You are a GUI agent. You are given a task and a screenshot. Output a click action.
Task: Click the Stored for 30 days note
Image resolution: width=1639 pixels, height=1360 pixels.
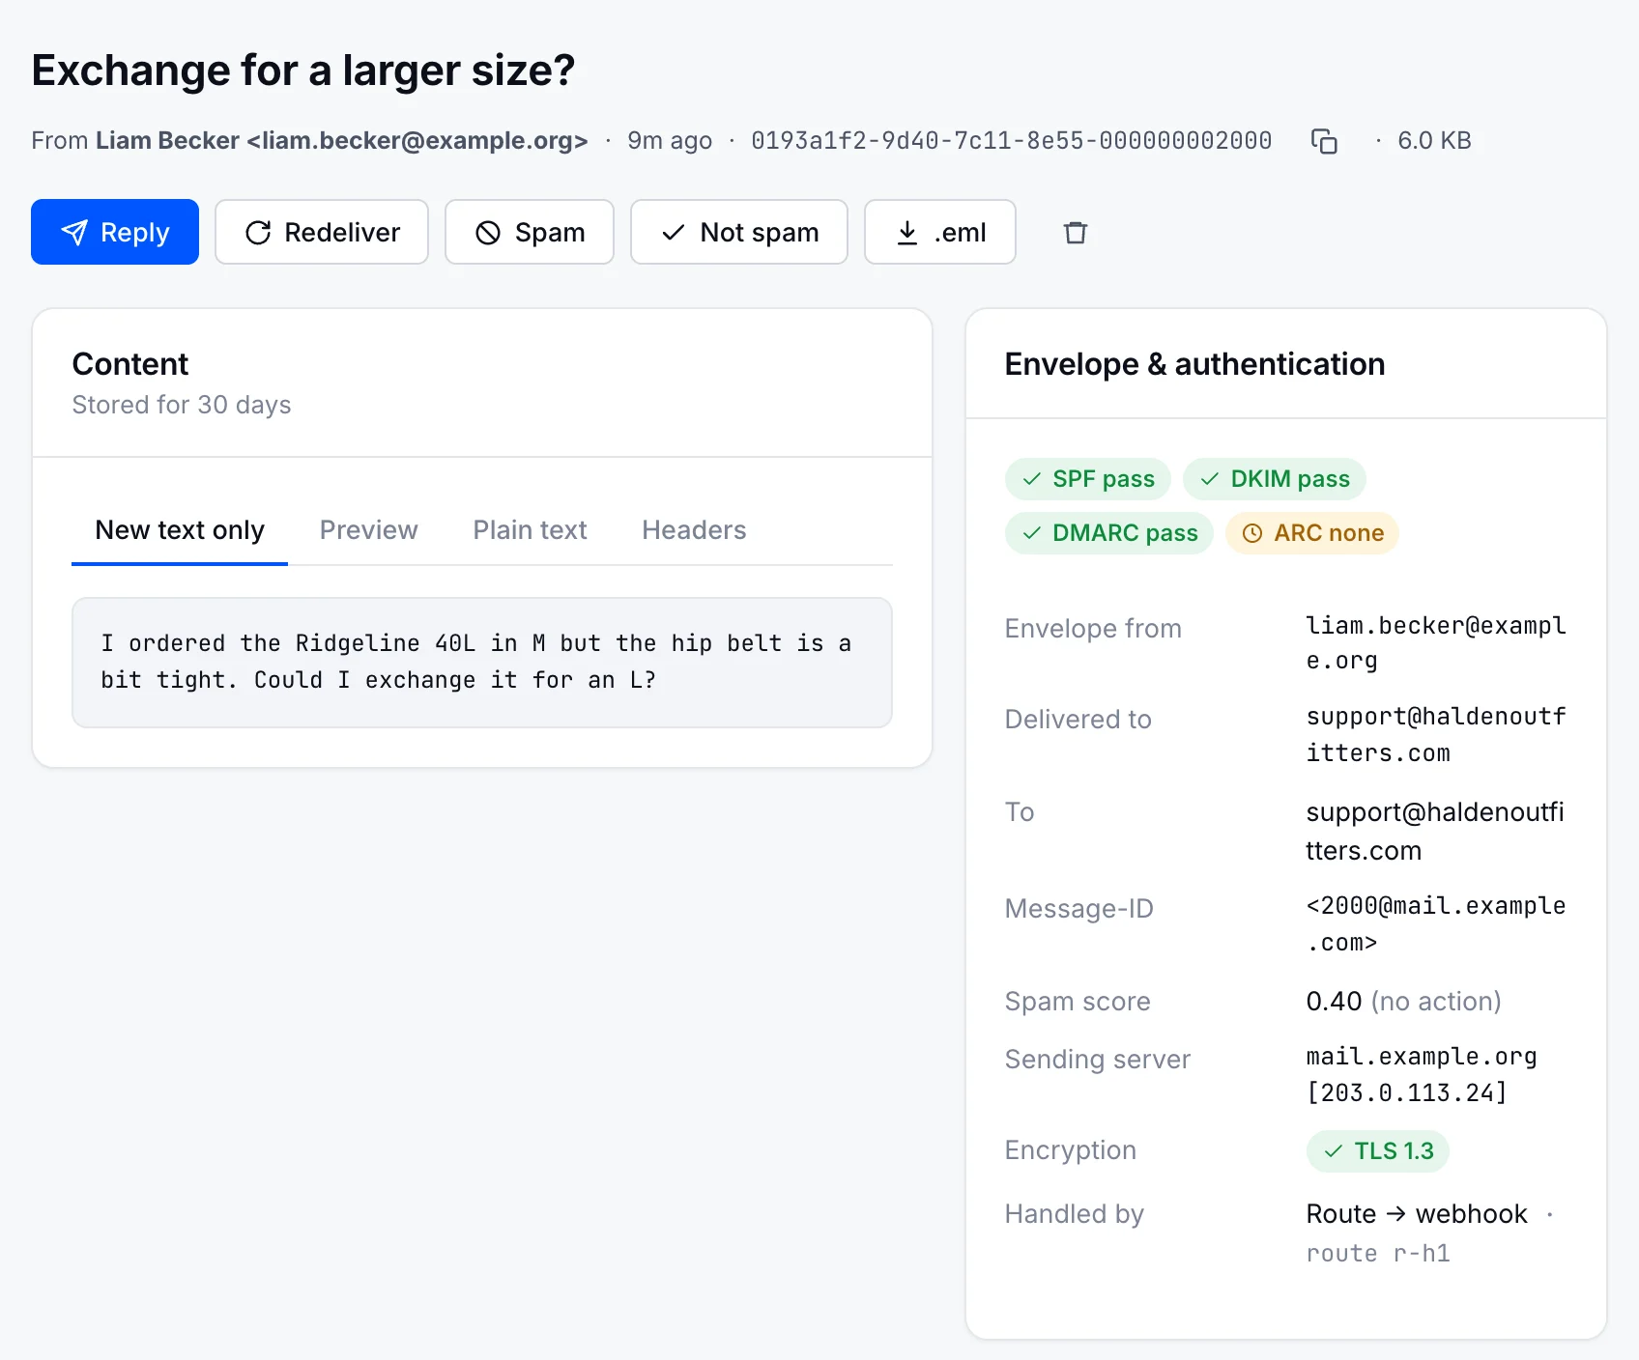182,405
